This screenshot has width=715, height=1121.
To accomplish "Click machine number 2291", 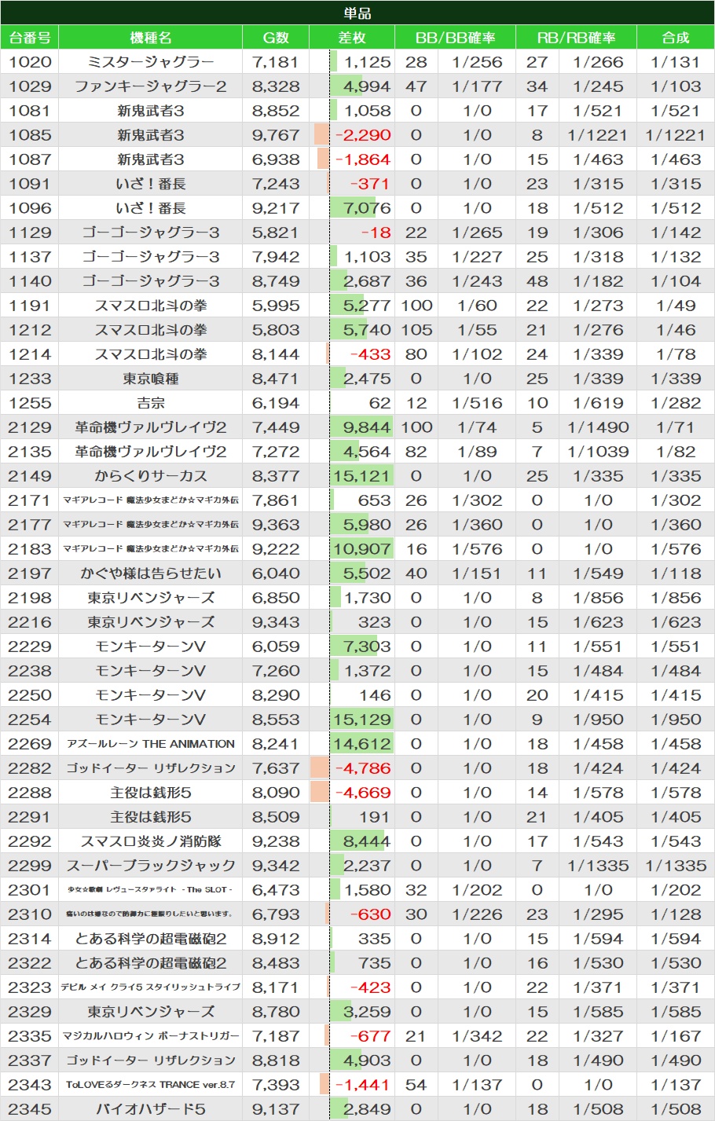I will click(30, 817).
